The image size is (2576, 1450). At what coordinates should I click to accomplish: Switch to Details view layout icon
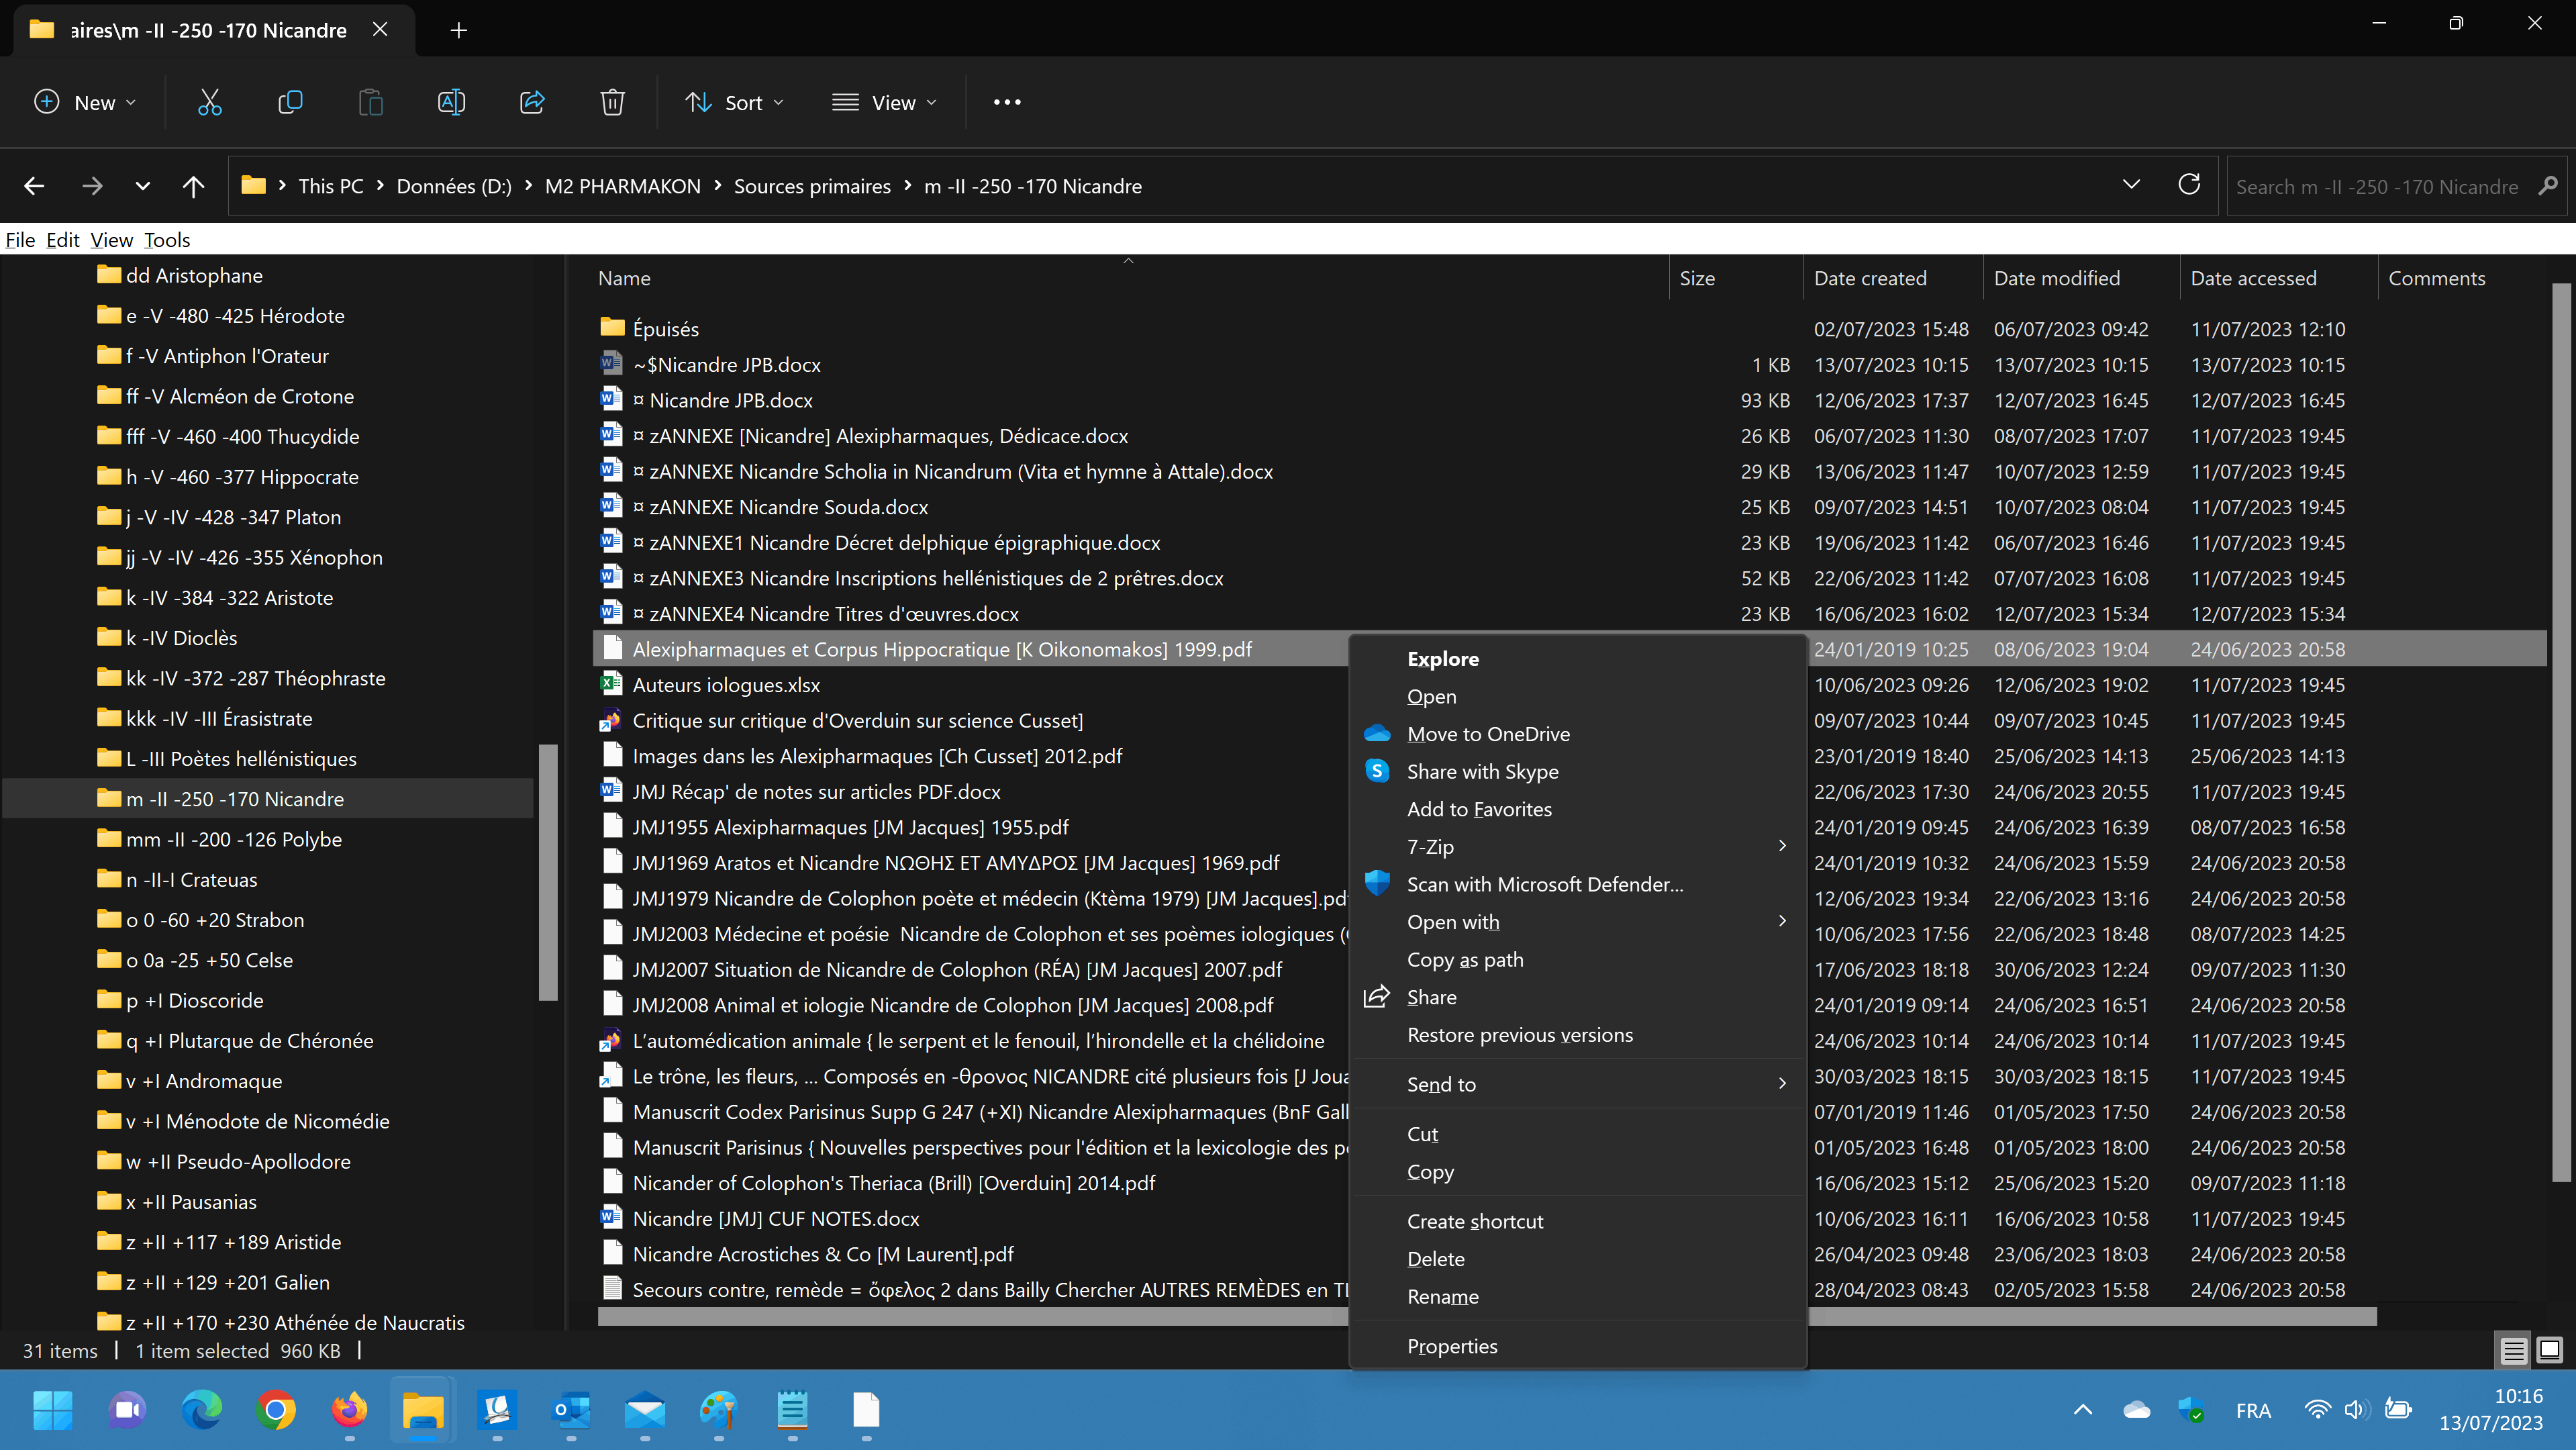coord(2513,1351)
